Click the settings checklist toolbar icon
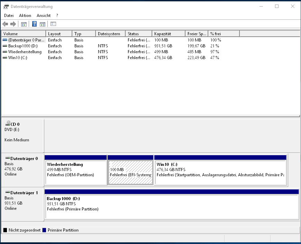301x244 pixels. coord(53,24)
